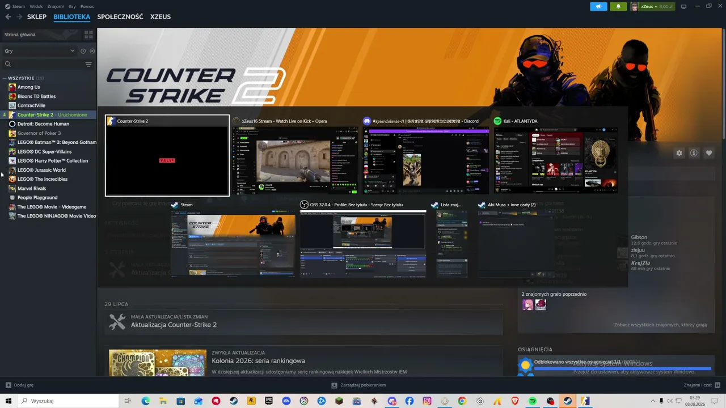726x408 pixels.
Task: Open Counter-Strike 2 settings gear icon
Action: [x=679, y=153]
